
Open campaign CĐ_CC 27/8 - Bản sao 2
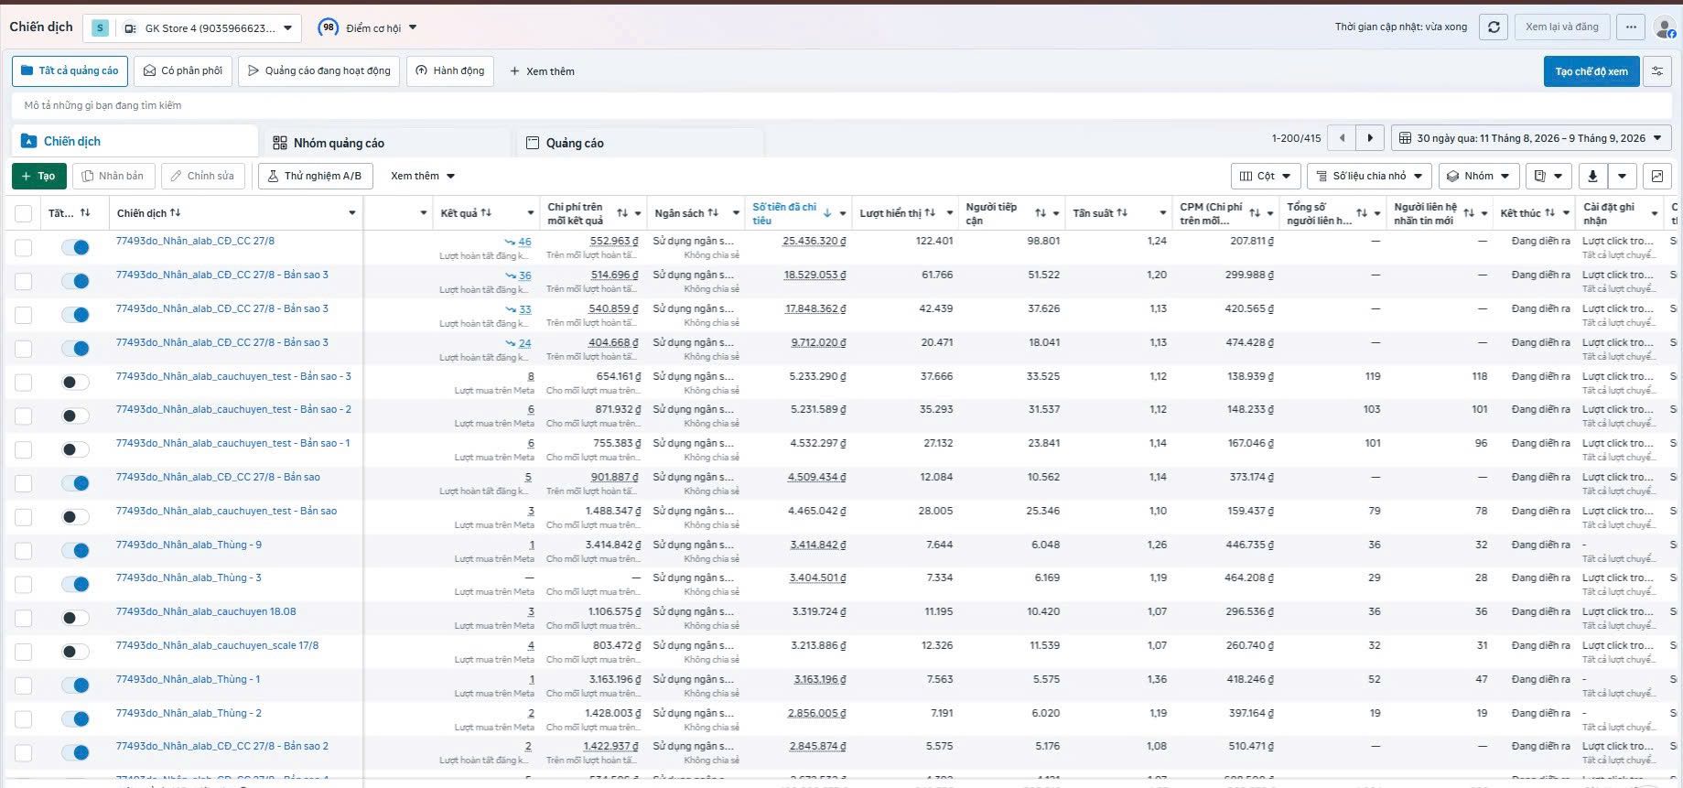pyautogui.click(x=222, y=746)
